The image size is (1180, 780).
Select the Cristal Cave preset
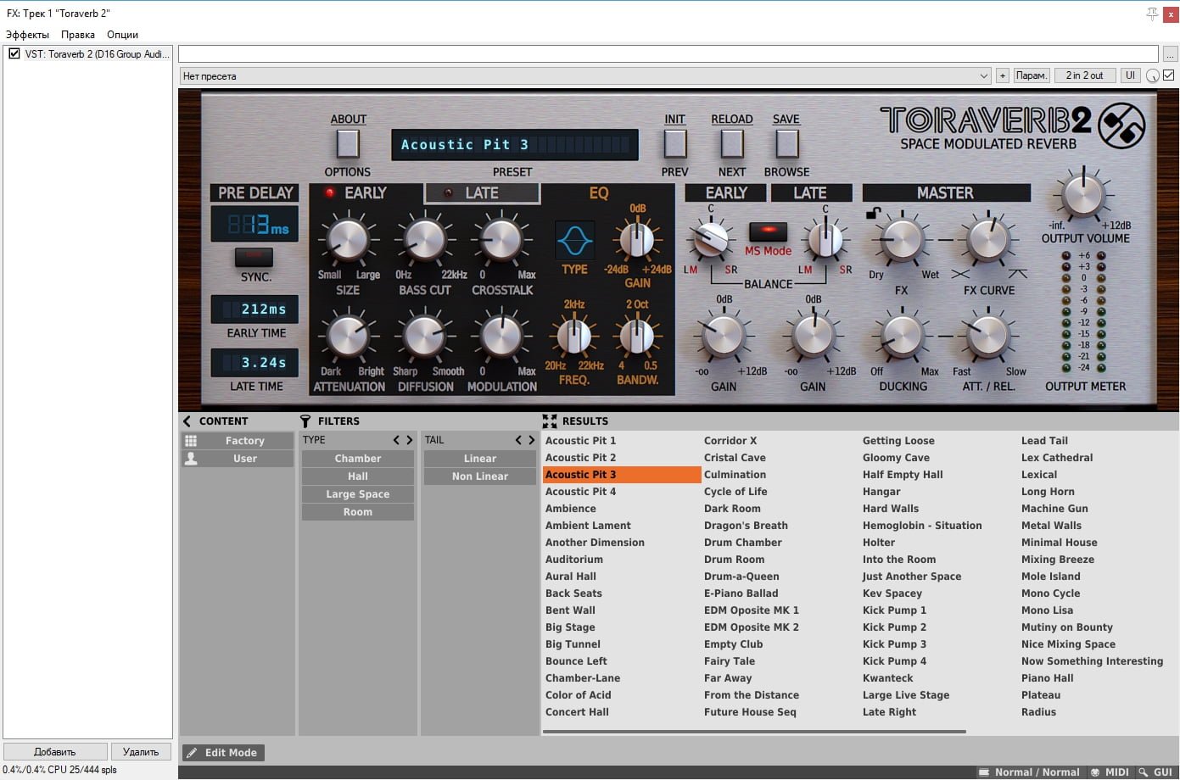click(x=735, y=458)
